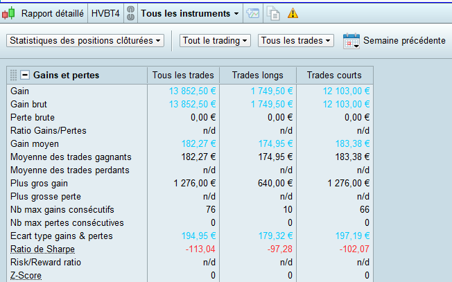Select the Nb max pertes consécutives label
The width and height of the screenshot is (452, 282).
point(67,223)
